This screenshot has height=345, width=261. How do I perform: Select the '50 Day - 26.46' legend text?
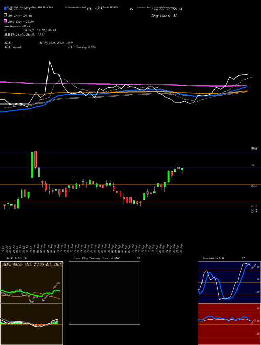[20, 16]
